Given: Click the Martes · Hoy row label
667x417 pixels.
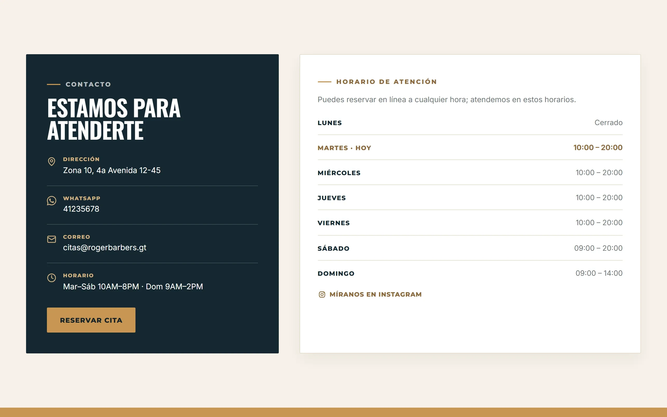Looking at the screenshot, I should click(344, 148).
